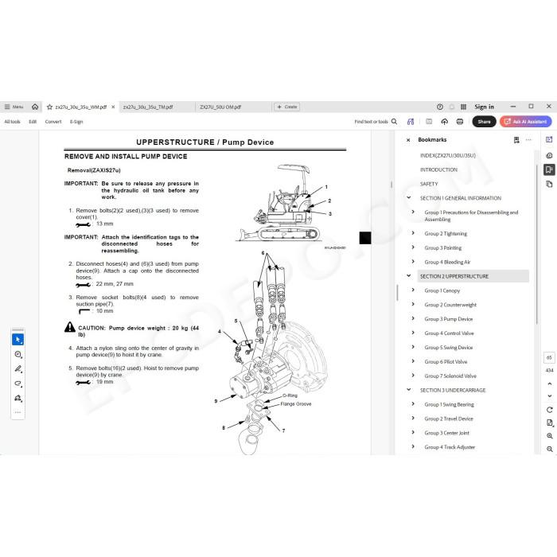Collapse SECTION 1 GENERAL INFORMATION
This screenshot has height=557, width=557.
coord(408,197)
